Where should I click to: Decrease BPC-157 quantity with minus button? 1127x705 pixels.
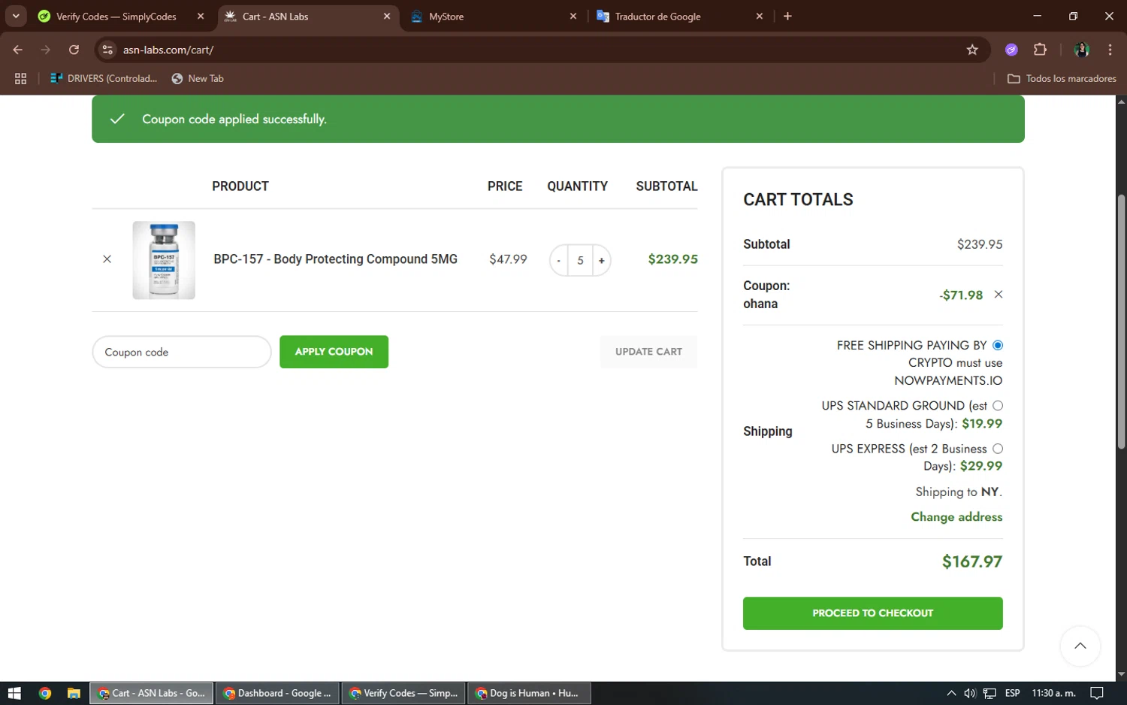pyautogui.click(x=558, y=261)
